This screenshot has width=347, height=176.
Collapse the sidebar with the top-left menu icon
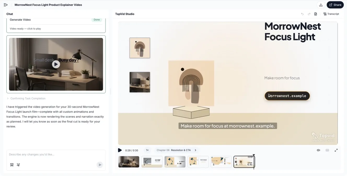pos(5,5)
